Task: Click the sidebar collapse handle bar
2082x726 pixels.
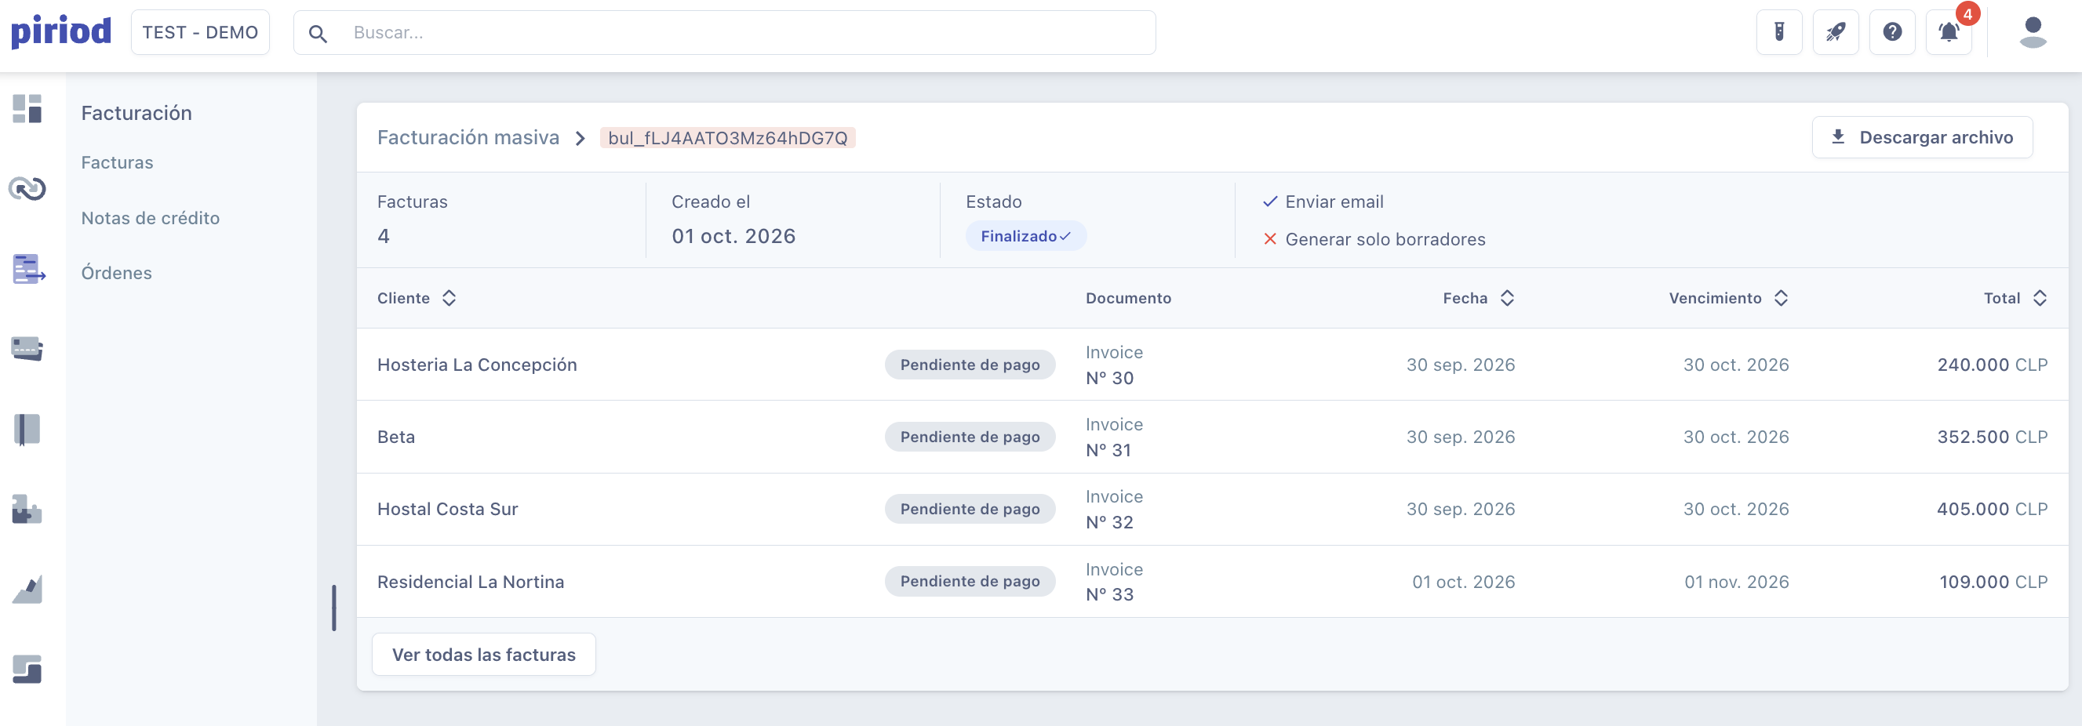Action: tap(334, 608)
